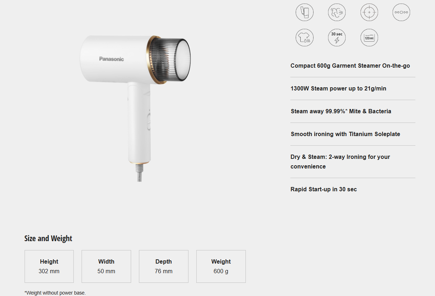435x296 pixels.
Task: Click the 30 sec rapid start-up icon
Action: 337,37
